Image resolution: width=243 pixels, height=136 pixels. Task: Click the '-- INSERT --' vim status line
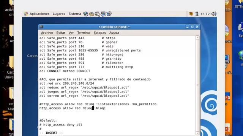pyautogui.click(x=51, y=133)
